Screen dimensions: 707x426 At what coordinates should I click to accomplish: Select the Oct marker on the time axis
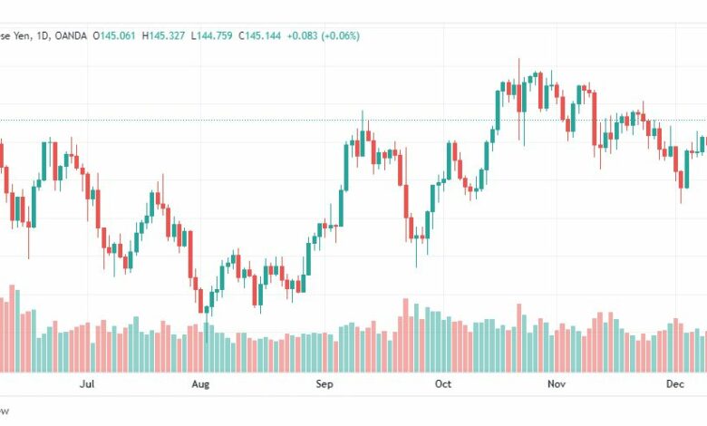(443, 384)
